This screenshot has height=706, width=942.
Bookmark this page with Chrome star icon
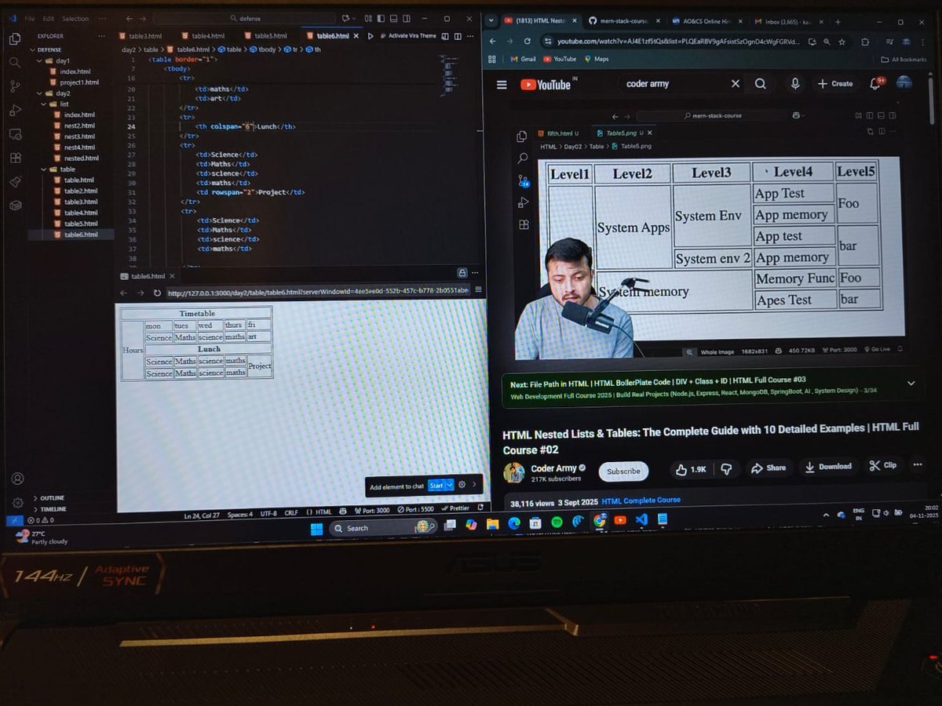tap(842, 42)
